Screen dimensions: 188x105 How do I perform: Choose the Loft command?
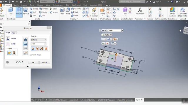point(33,12)
